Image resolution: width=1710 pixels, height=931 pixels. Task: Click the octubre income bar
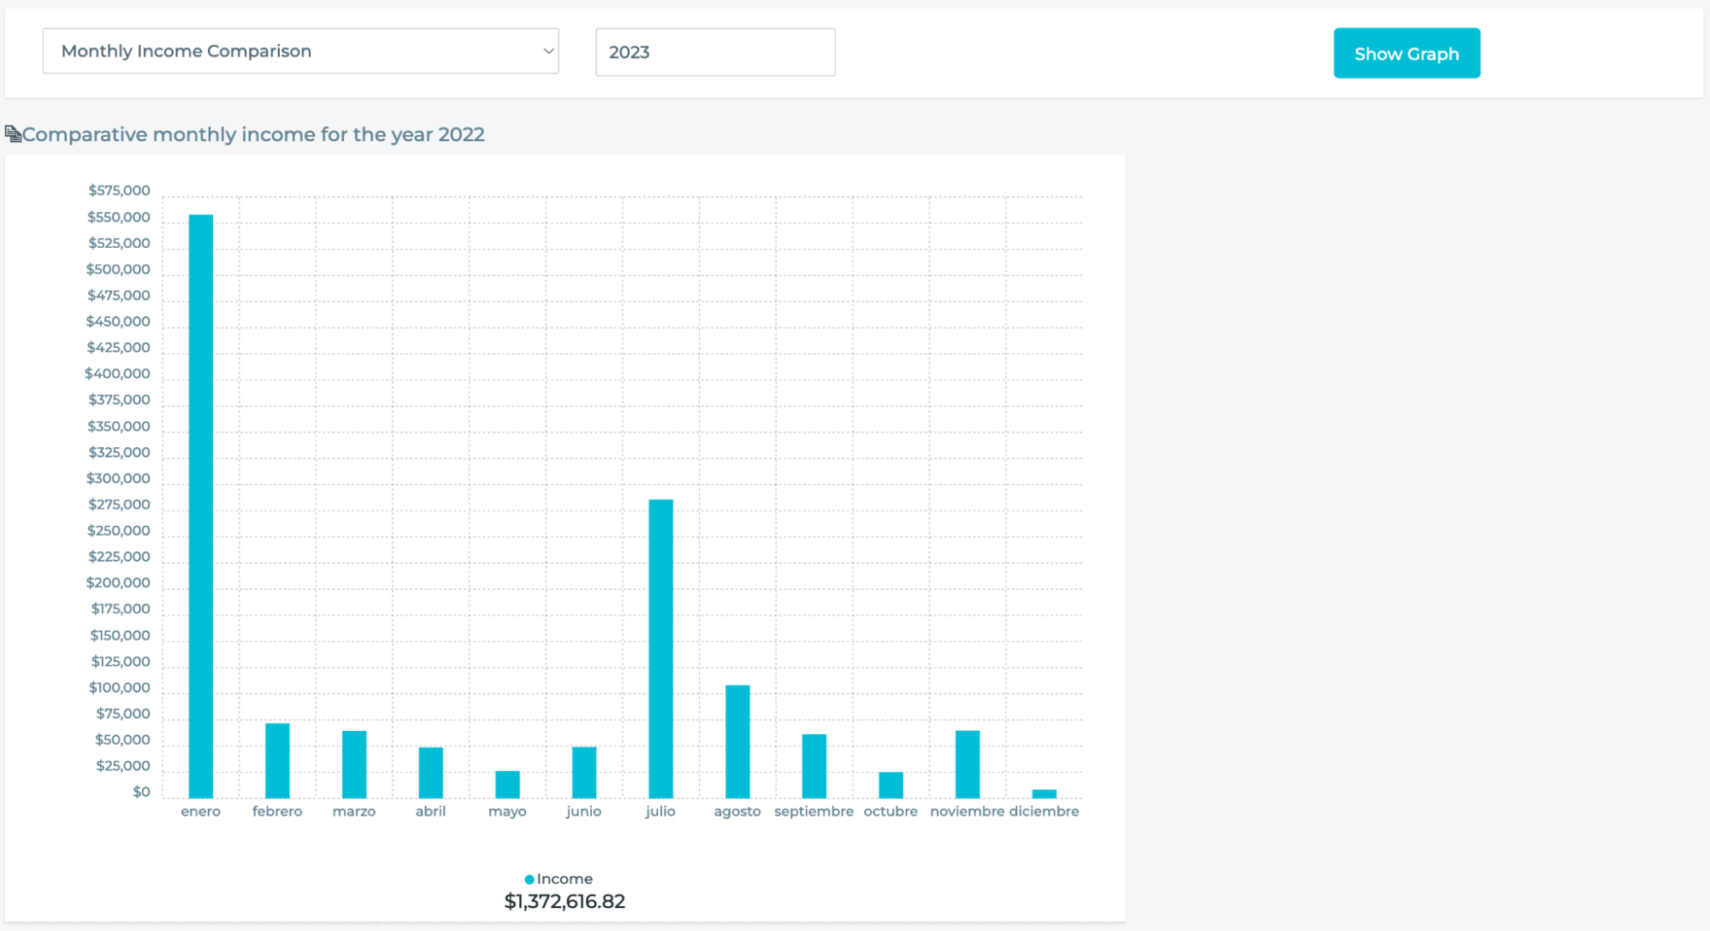point(891,785)
